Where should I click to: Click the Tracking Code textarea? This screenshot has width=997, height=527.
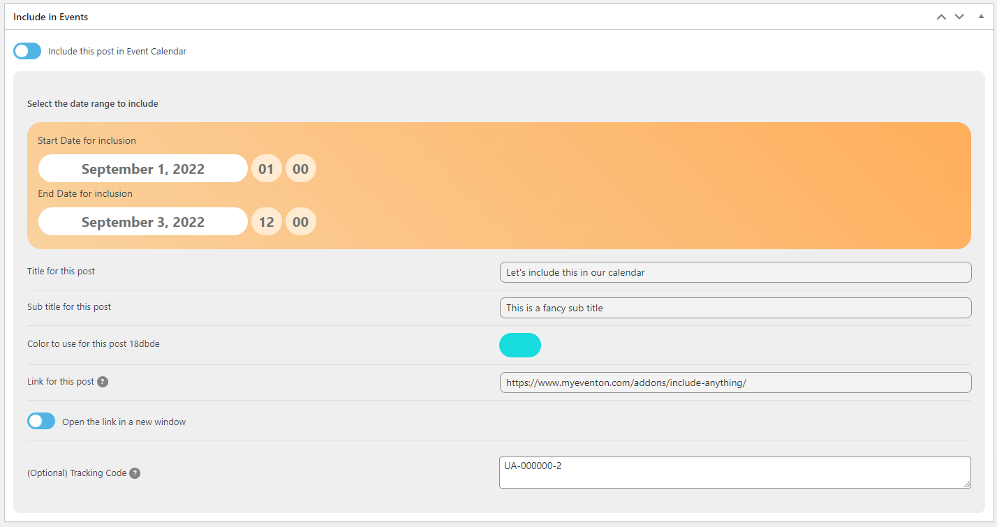[x=735, y=473]
